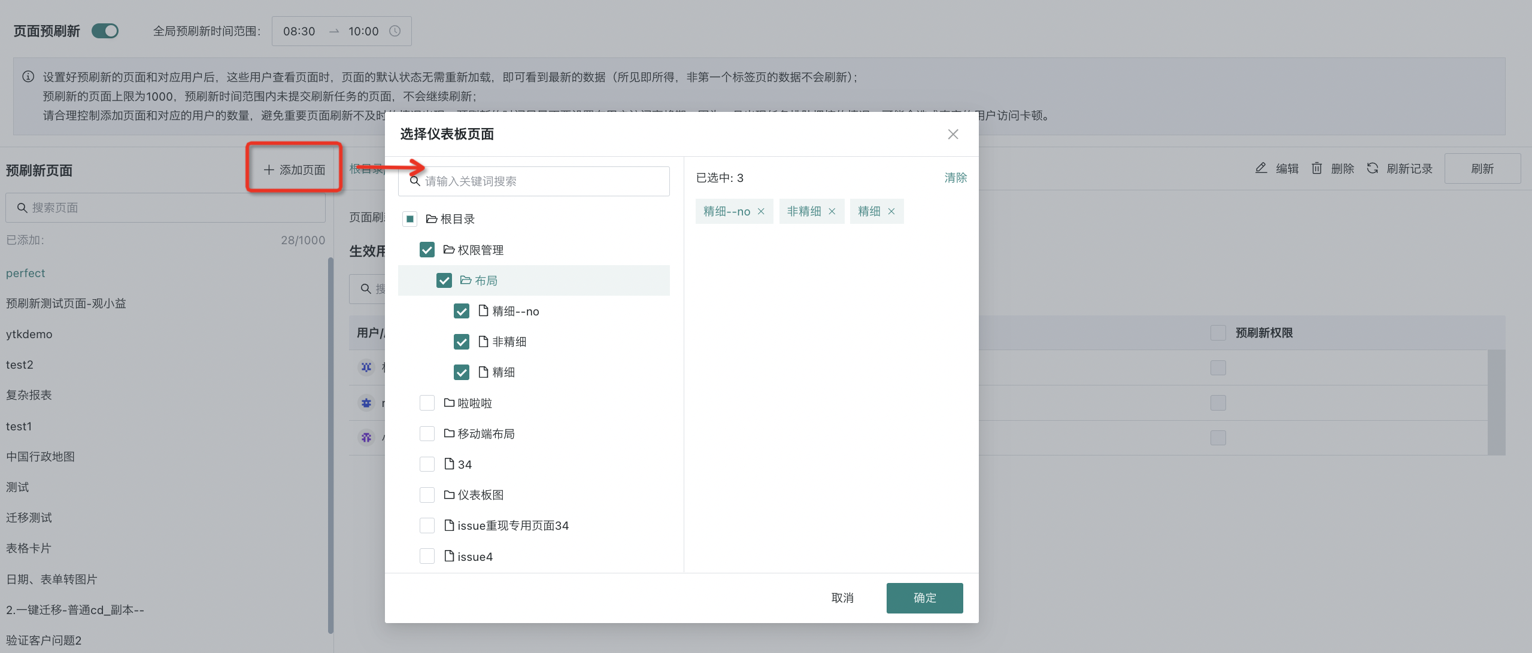Check the 啦啦啦 folder checkbox
1532x653 pixels.
pyautogui.click(x=427, y=403)
